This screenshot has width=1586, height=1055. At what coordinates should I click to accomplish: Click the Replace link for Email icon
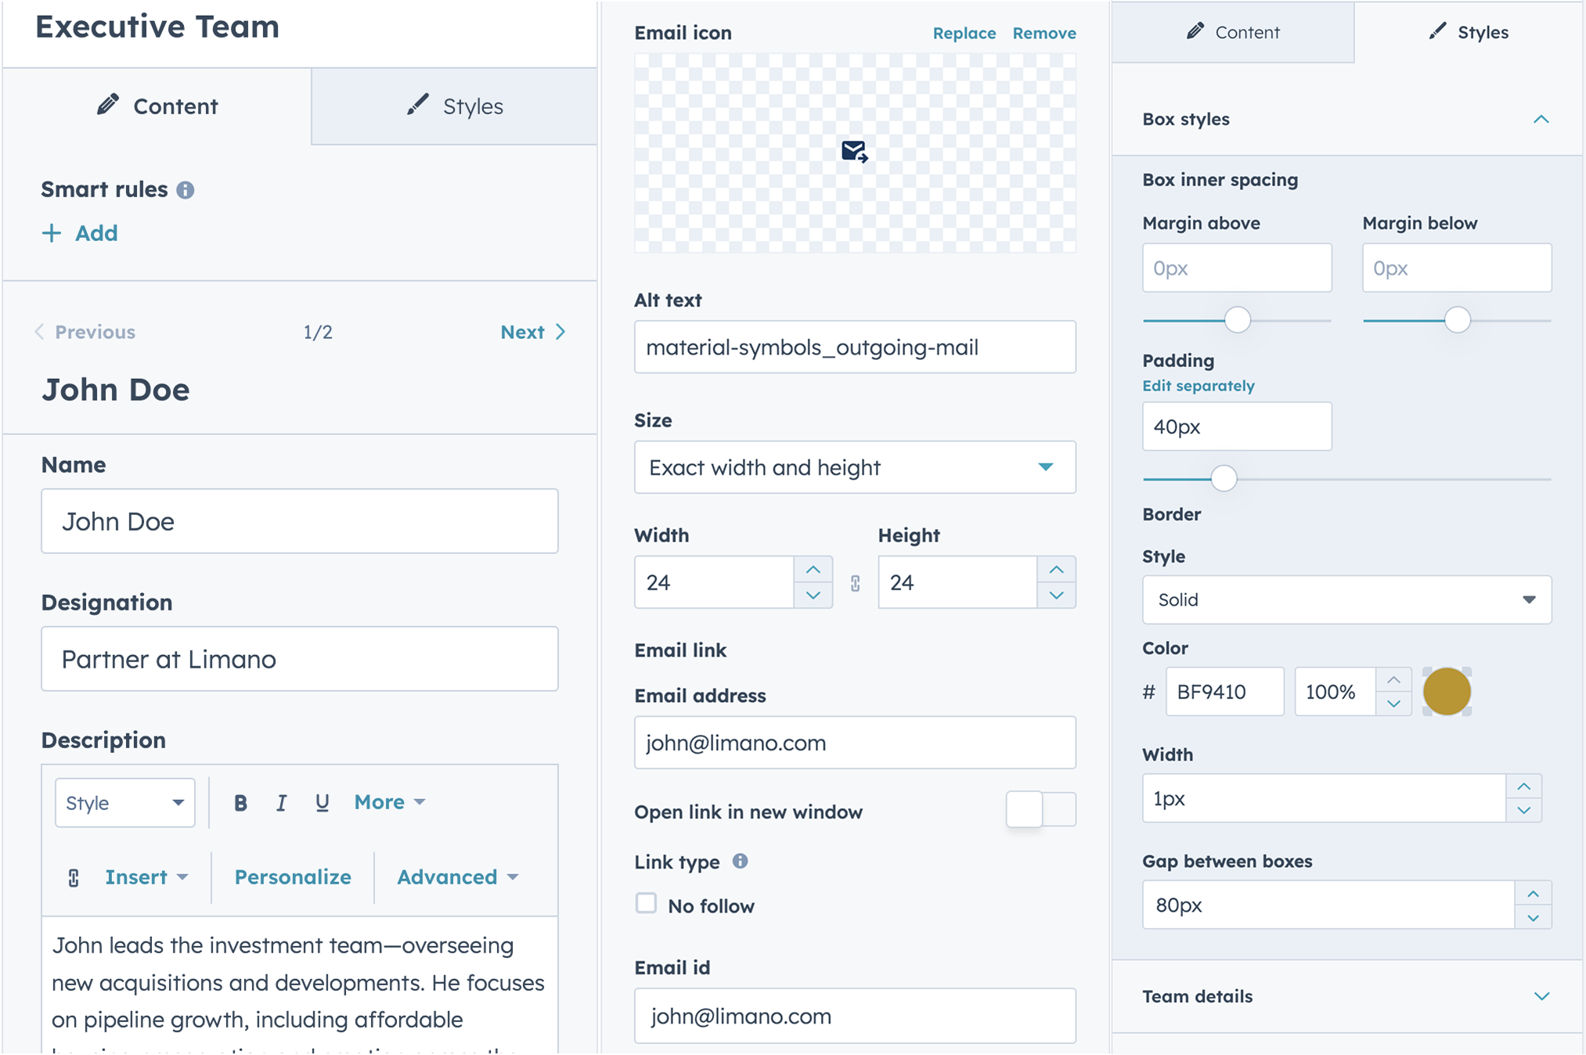coord(964,33)
